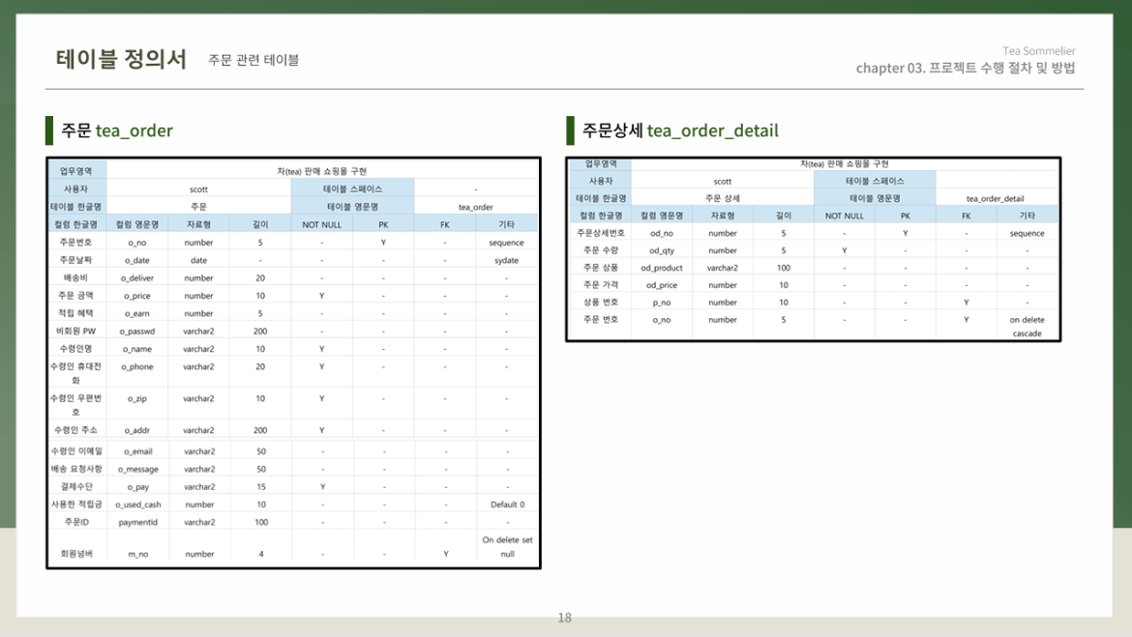This screenshot has height=637, width=1132.
Task: Click the 'On delete set null' cell
Action: tap(508, 547)
